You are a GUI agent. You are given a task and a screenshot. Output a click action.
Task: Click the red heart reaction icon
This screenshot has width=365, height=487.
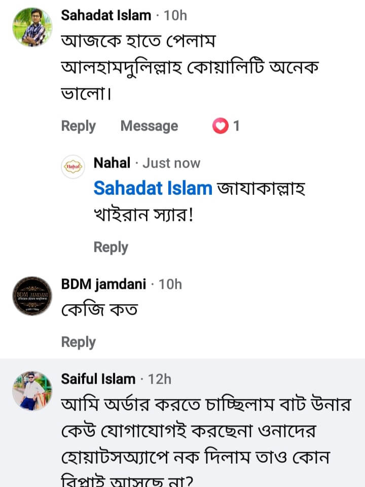(220, 126)
